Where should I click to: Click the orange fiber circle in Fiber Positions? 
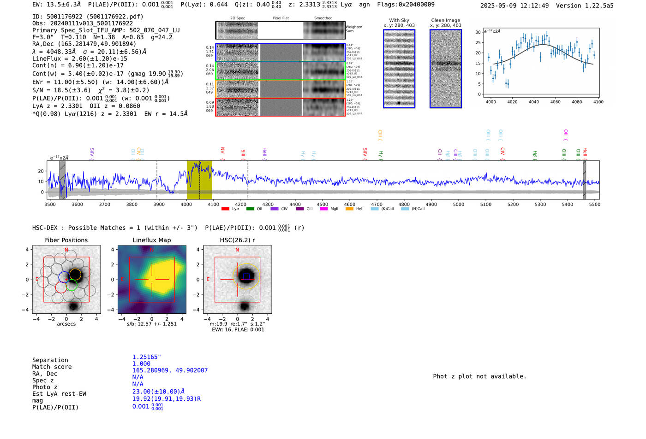(x=76, y=275)
